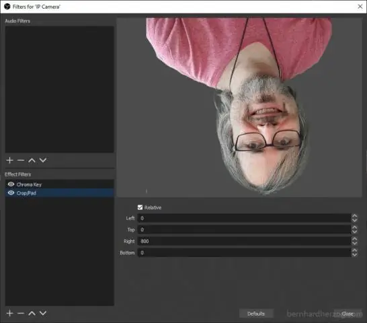This screenshot has width=367, height=323.
Task: Add a new audio filter with plus icon
Action: click(x=9, y=160)
